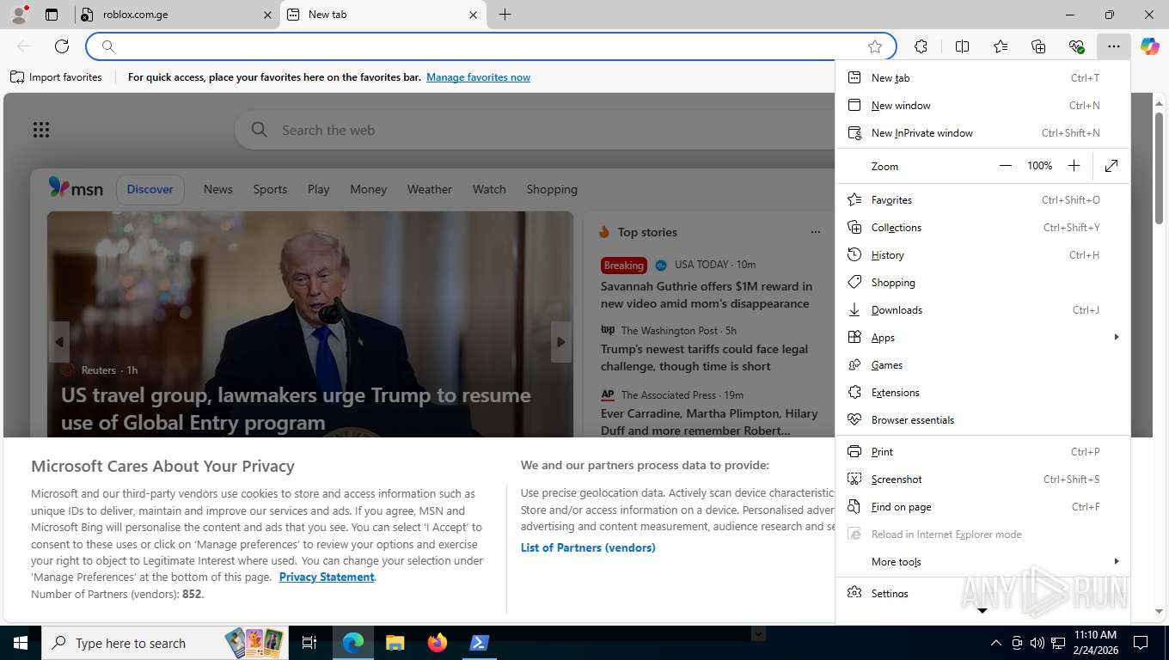Open Microsoft Edge on the taskbar

pyautogui.click(x=353, y=643)
